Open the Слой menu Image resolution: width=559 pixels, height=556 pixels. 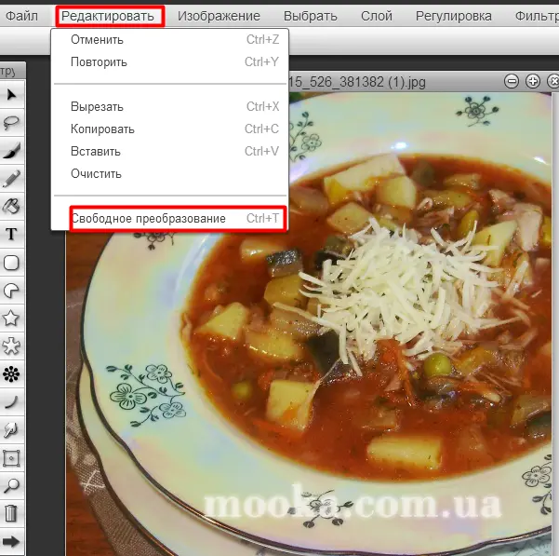pyautogui.click(x=377, y=16)
